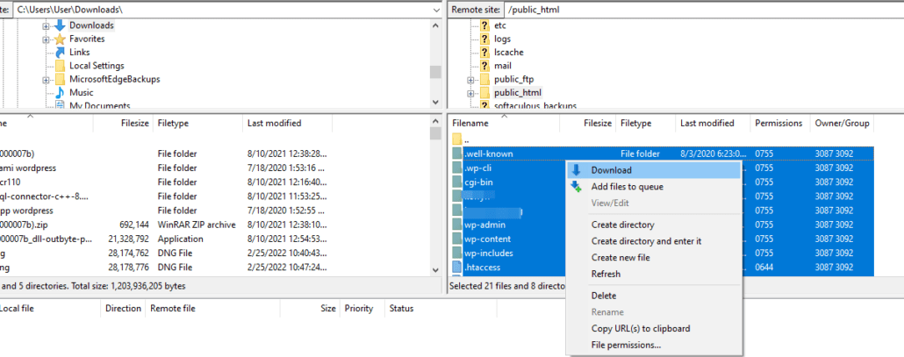Screen dimensions: 904x357
Task: Click the public_ftp folder icon
Action: pos(484,80)
